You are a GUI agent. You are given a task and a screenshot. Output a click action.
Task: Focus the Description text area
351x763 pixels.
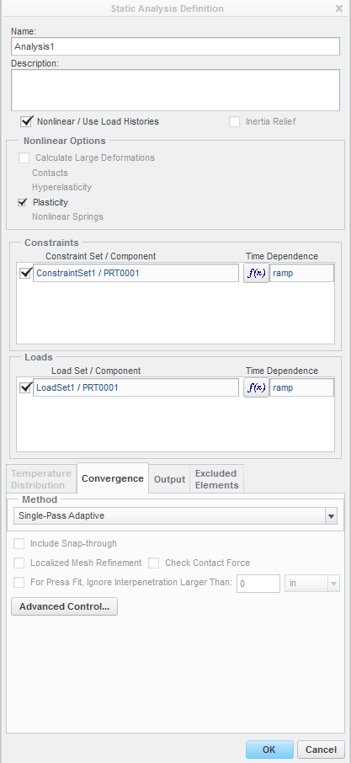[175, 90]
